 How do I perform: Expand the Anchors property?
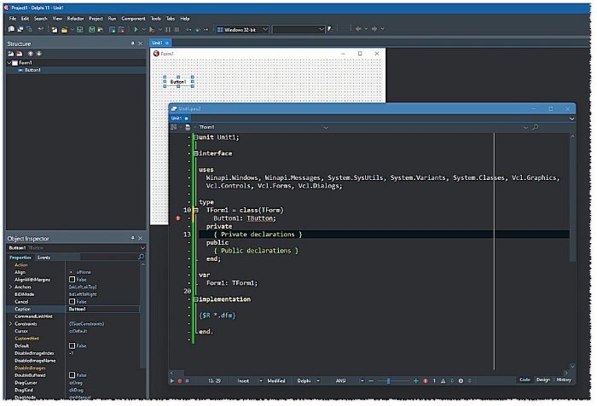coord(10,287)
